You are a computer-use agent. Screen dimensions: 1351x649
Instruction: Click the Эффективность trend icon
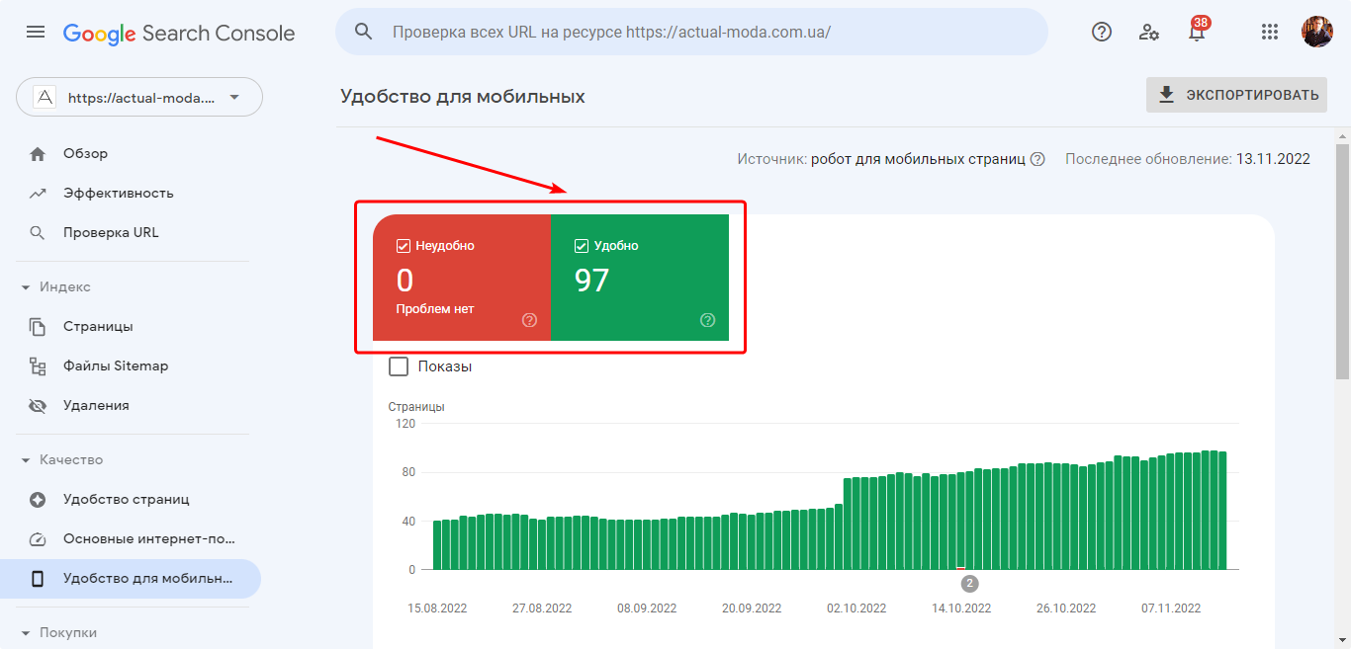(38, 194)
